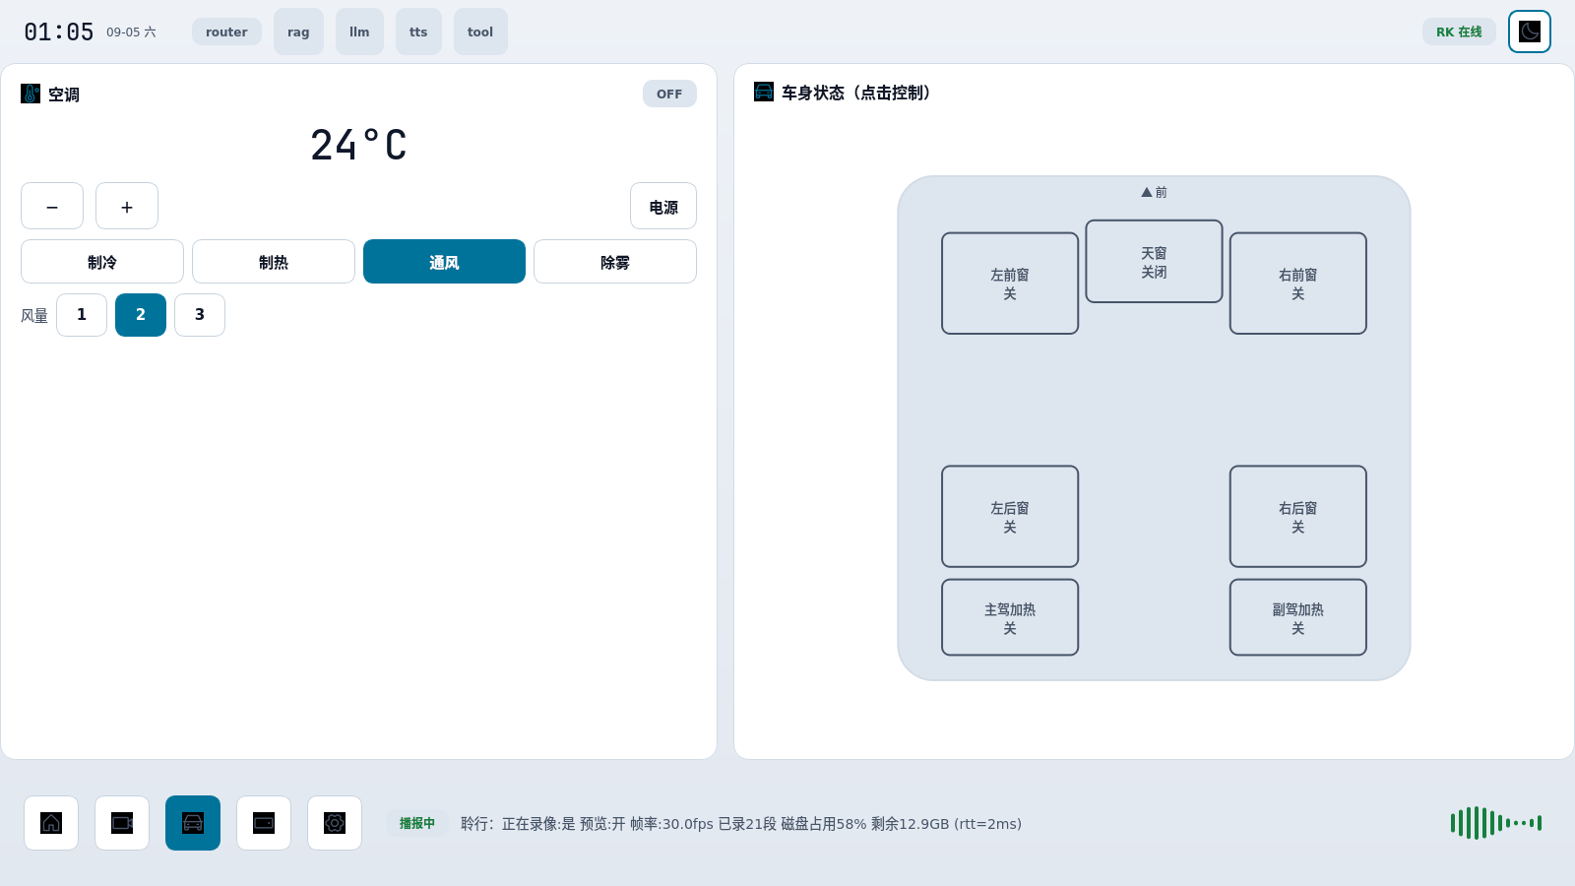Toggle the 左前窗 window
The height and width of the screenshot is (886, 1575).
pyautogui.click(x=1010, y=284)
